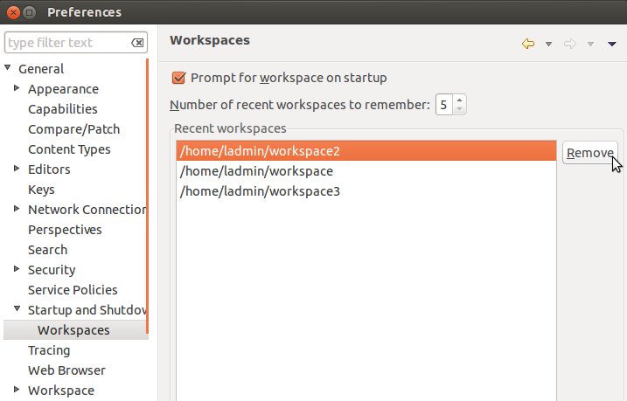Open the forward history dropdown arrow
Screen dimensions: 627x401
click(x=590, y=44)
